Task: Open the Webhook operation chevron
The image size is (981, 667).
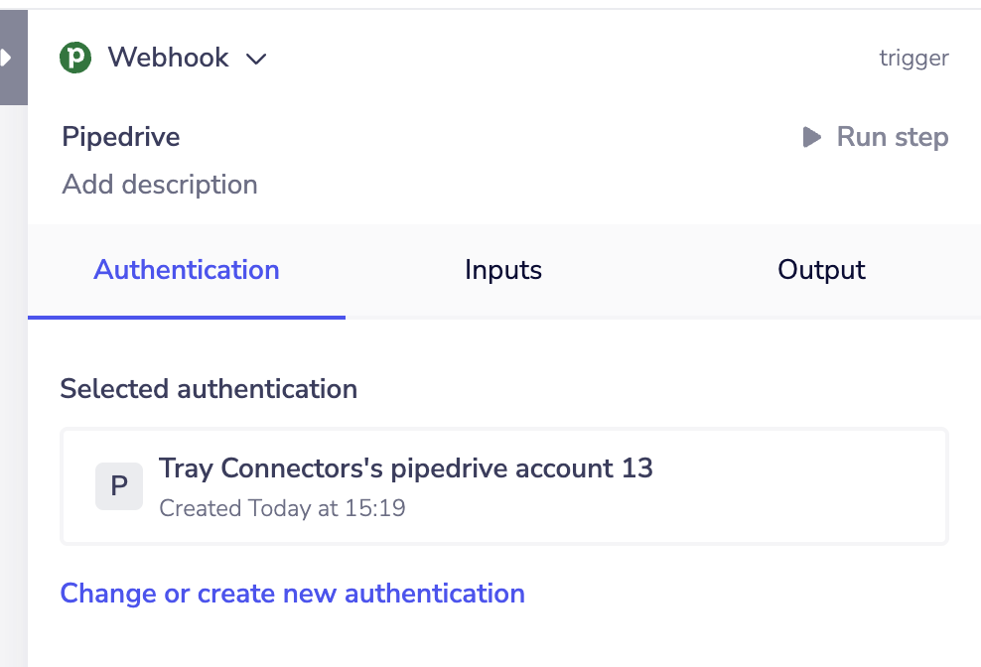Action: tap(256, 60)
